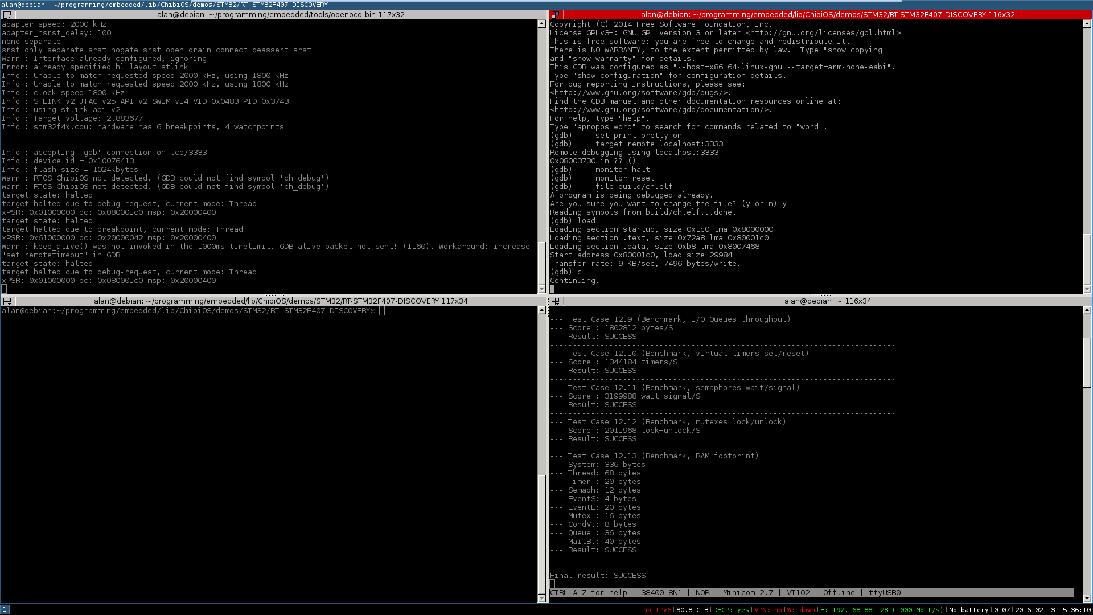Click openocd pane scrollbar thumb
The height and width of the screenshot is (615, 1093).
tap(541, 263)
